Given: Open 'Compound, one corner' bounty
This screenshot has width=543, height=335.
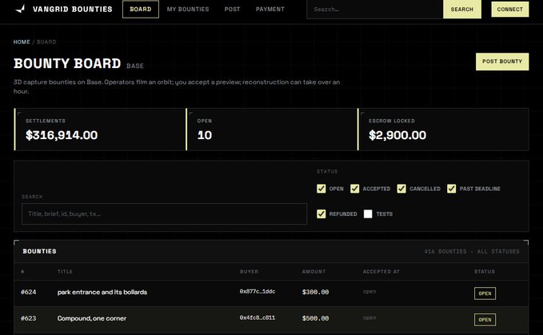Looking at the screenshot, I should (92, 318).
